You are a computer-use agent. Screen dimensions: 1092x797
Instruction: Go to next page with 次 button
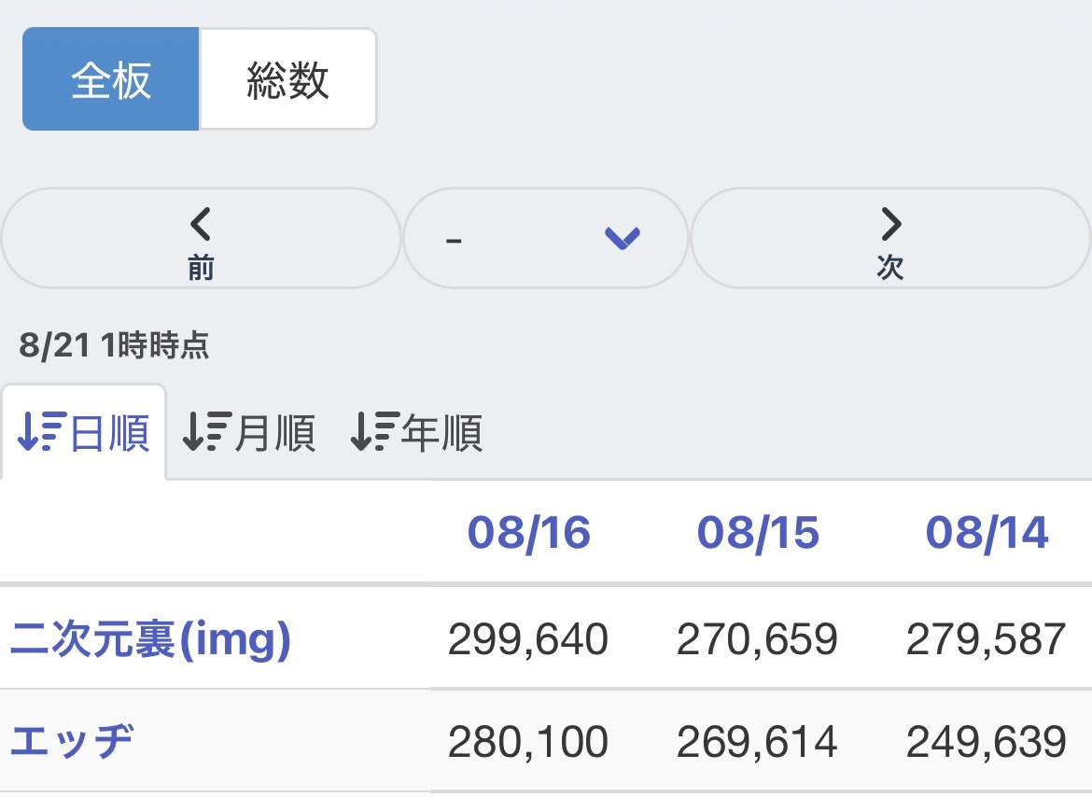coord(890,238)
